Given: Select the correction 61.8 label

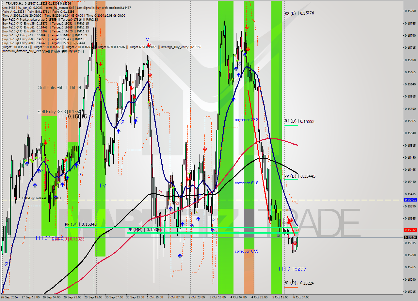Looking at the screenshot, I should pyautogui.click(x=247, y=183).
